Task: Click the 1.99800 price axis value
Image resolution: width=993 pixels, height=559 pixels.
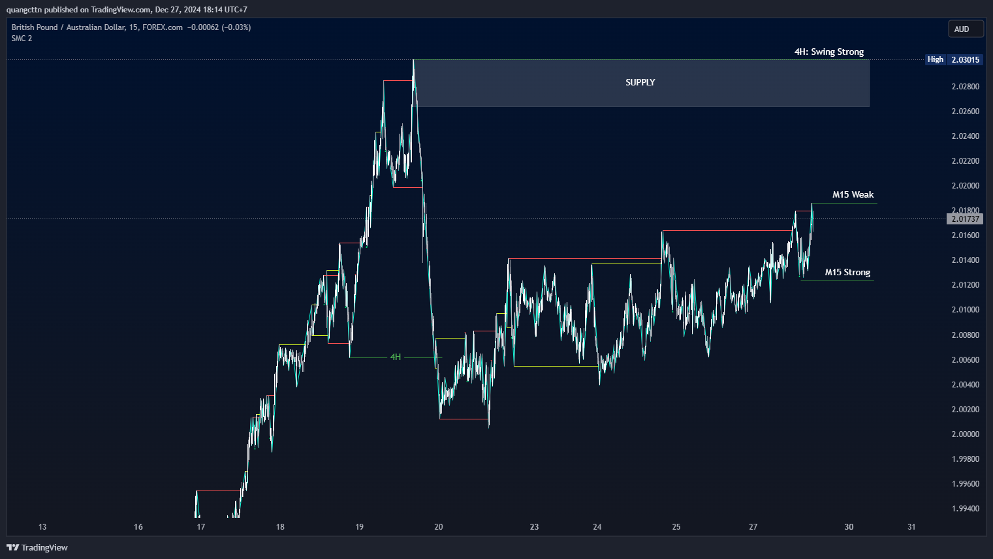Action: pos(965,459)
